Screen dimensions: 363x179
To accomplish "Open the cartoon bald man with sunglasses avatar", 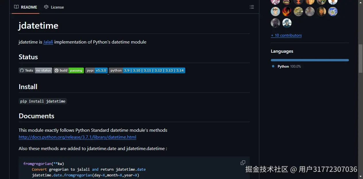I will (275, 11).
